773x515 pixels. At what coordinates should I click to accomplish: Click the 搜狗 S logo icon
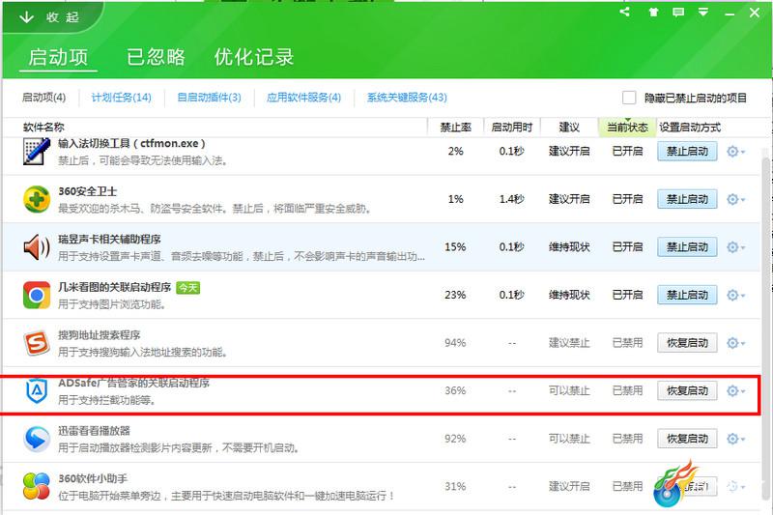[37, 342]
